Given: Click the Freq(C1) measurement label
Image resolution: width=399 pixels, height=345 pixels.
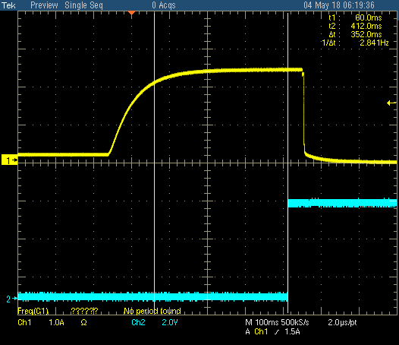Looking at the screenshot, I should click(x=33, y=311).
